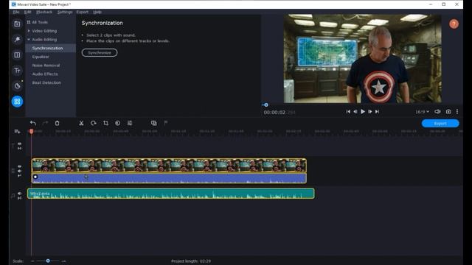
Task: Click the timeline Scale slider handle
Action: [x=48, y=261]
